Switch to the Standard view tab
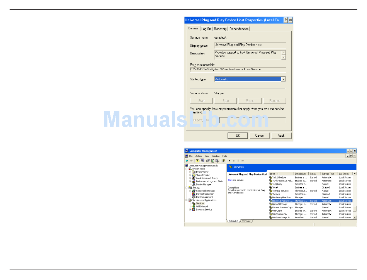 click(246, 221)
